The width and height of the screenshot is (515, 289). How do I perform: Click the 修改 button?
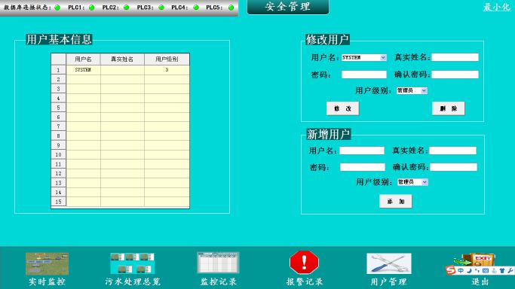[342, 108]
